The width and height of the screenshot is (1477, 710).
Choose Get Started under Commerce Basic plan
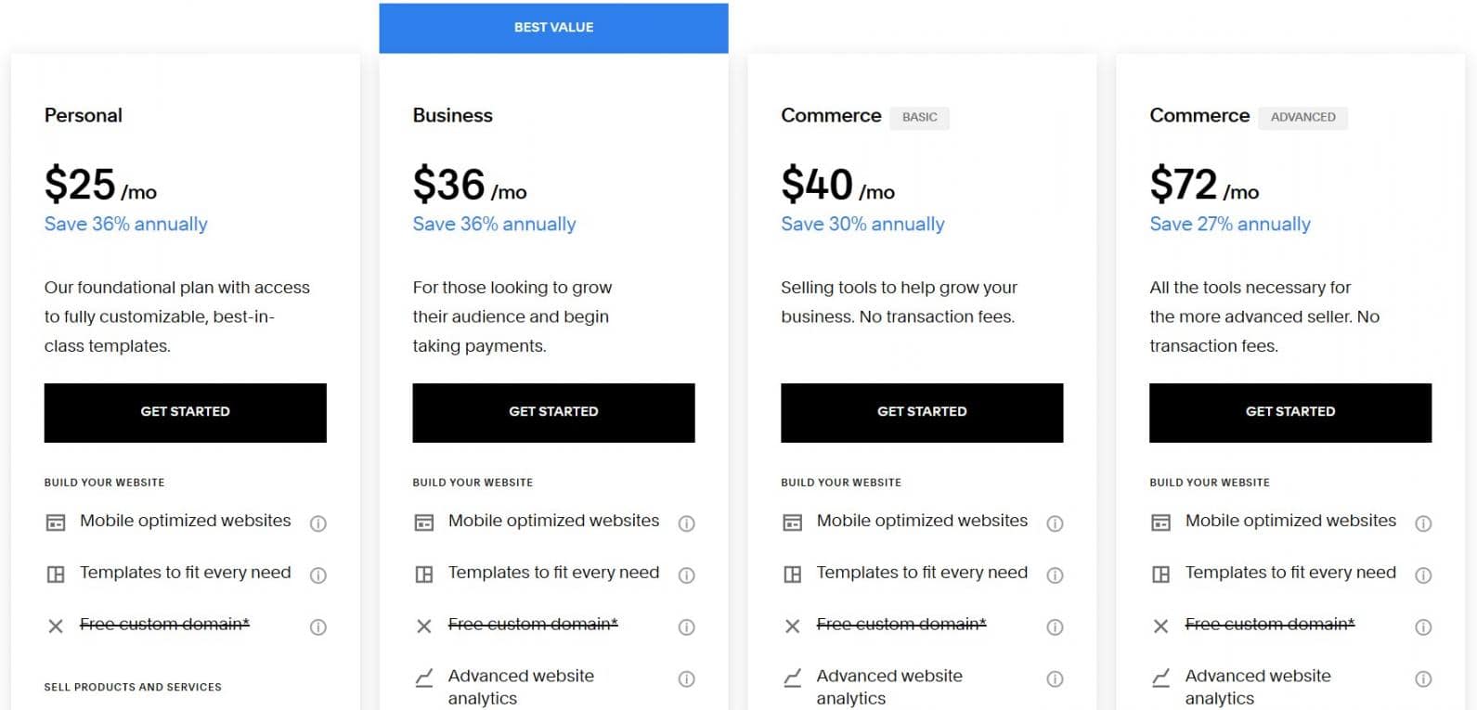tap(922, 412)
